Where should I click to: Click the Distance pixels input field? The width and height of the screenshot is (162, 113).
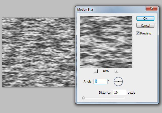[x=120, y=93]
